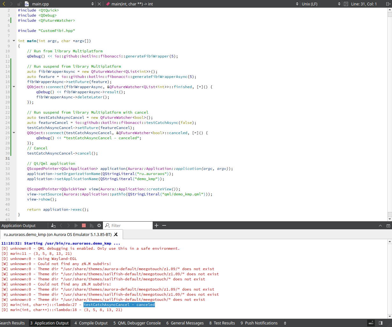
Task: Close the main.cpp document
Action: click(99, 4)
